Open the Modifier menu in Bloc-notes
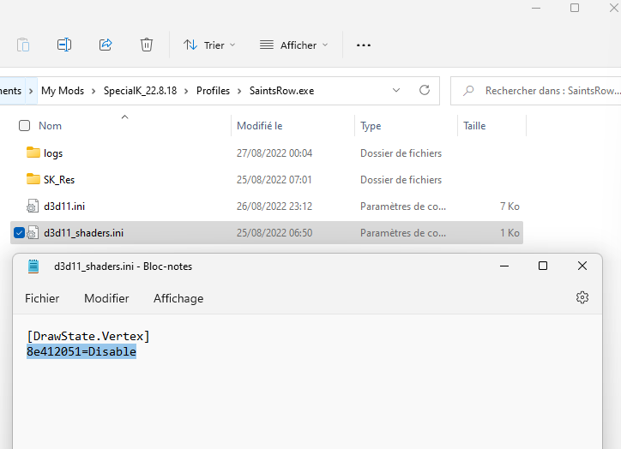 [106, 298]
